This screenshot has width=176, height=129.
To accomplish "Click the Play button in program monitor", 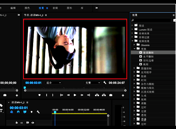I will [75, 95].
